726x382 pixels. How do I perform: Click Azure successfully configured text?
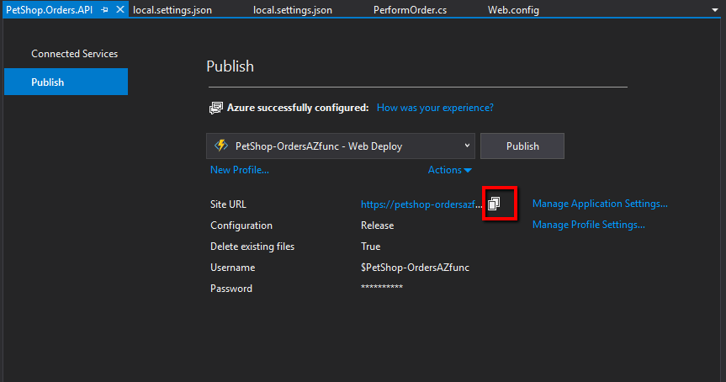[x=298, y=108]
